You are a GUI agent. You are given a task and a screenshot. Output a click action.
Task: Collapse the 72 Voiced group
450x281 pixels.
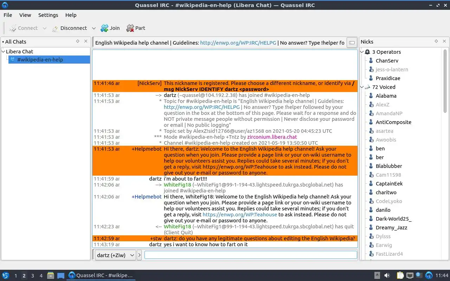[x=362, y=87]
